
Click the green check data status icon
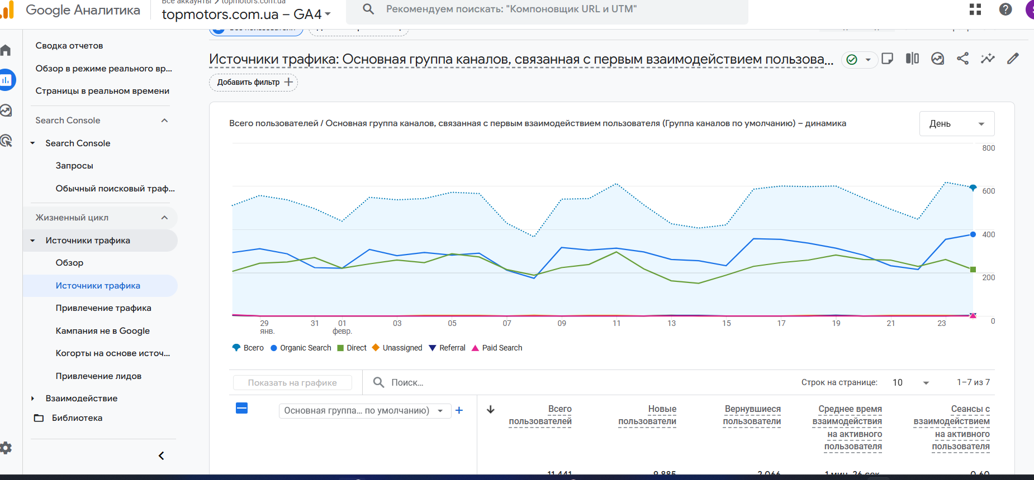(852, 59)
